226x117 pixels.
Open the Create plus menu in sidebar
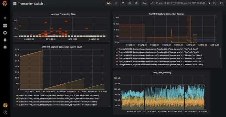(5, 18)
